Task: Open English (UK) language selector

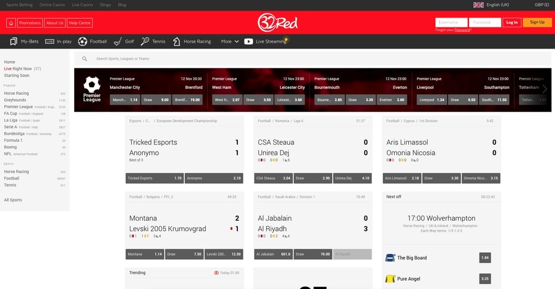Action: (x=497, y=5)
